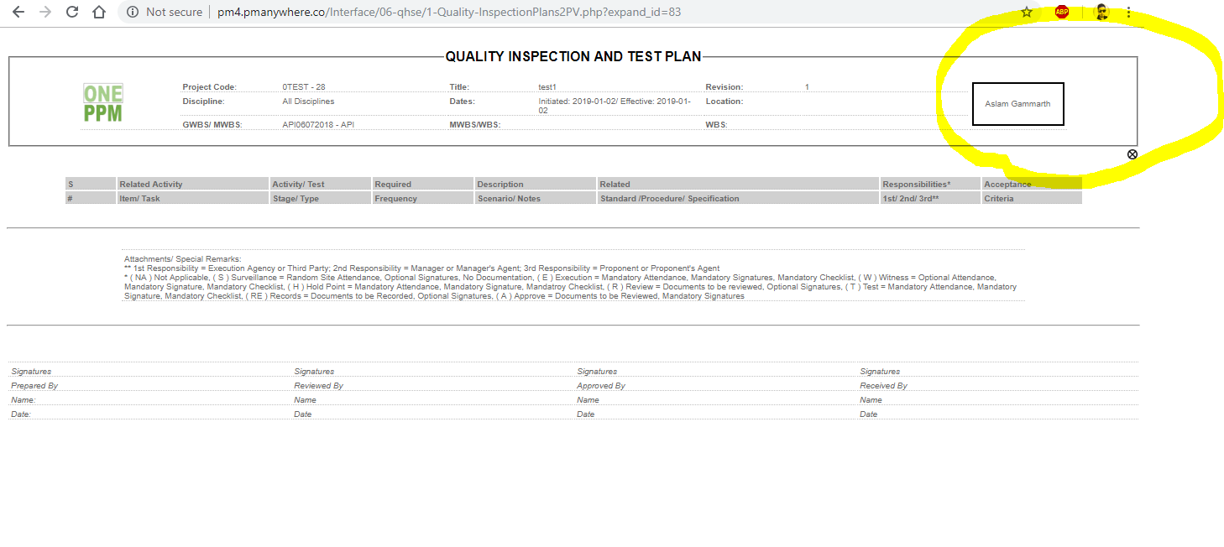This screenshot has height=547, width=1224.
Task: Click the Aslam Gammarth name box
Action: (1017, 104)
